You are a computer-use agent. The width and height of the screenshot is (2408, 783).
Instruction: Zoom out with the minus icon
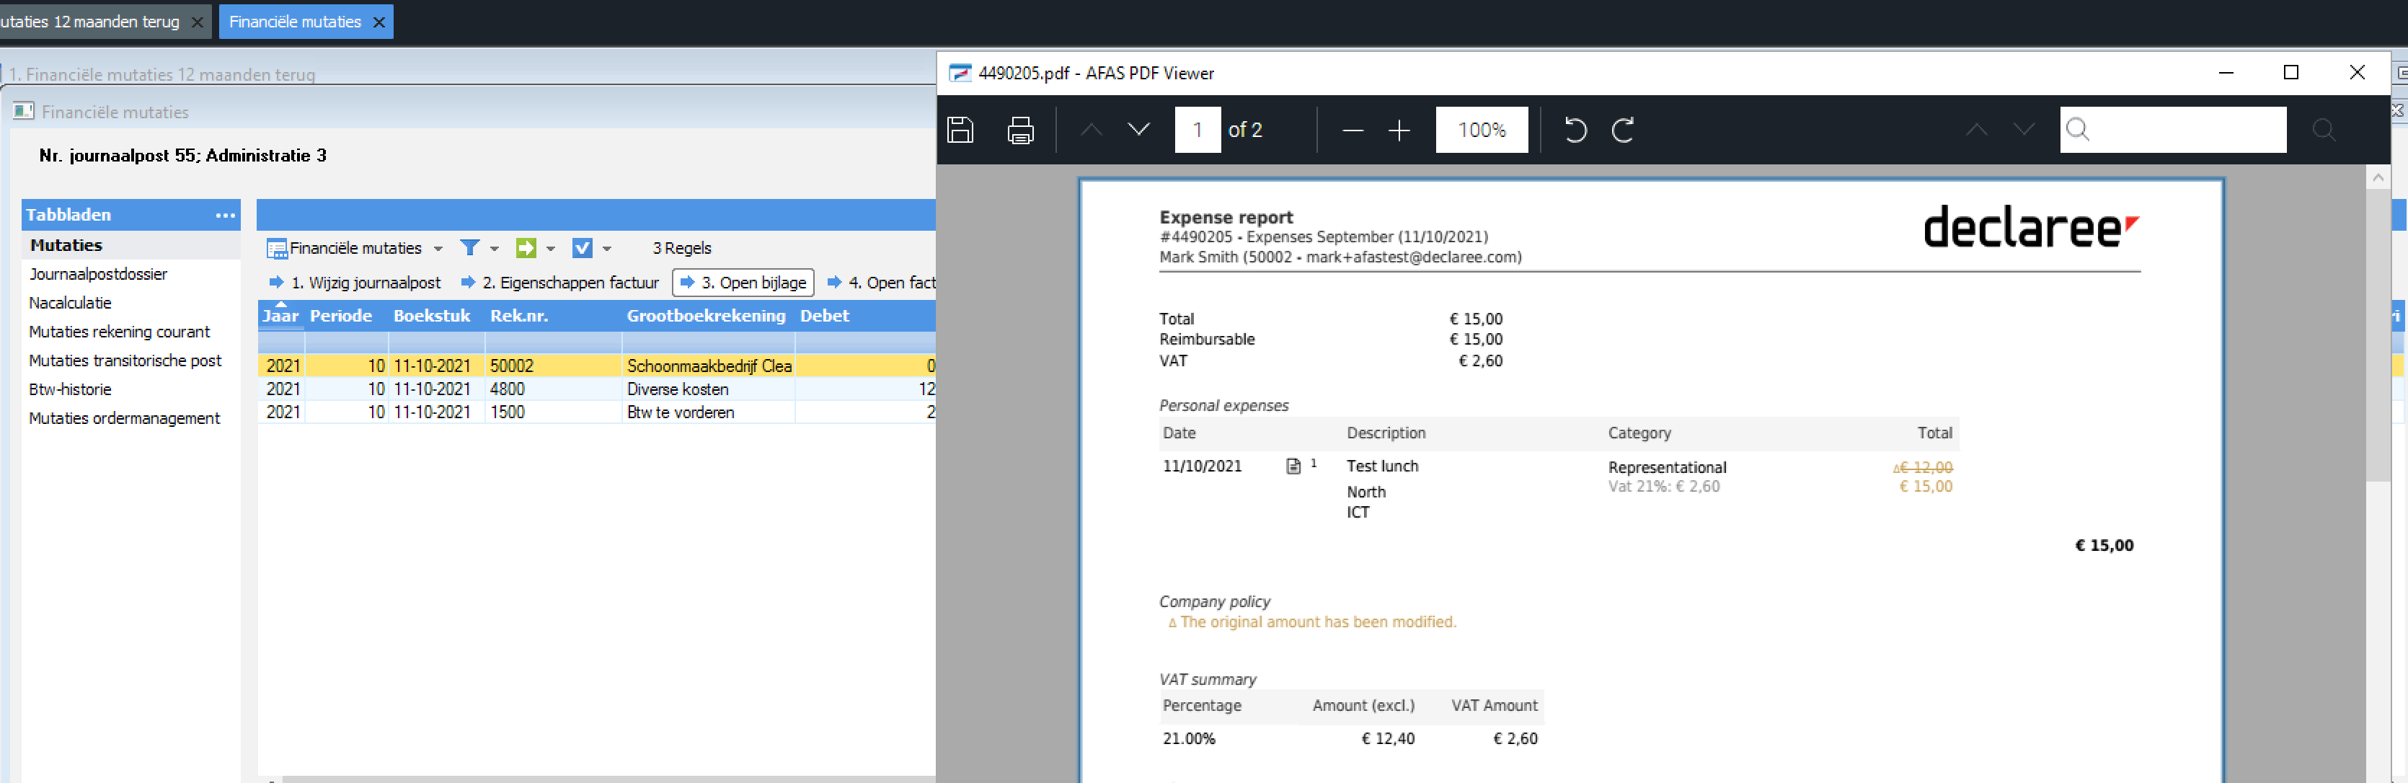click(1352, 130)
